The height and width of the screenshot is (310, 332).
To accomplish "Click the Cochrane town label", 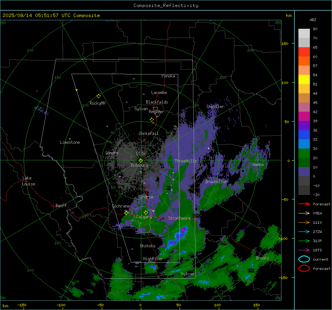I will pyautogui.click(x=121, y=206).
